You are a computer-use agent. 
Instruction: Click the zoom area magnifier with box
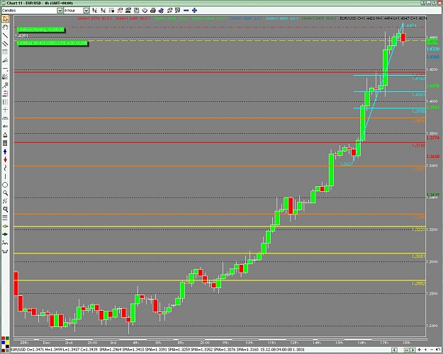(x=5, y=210)
